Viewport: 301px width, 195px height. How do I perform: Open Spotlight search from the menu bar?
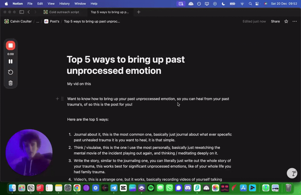click(x=250, y=4)
